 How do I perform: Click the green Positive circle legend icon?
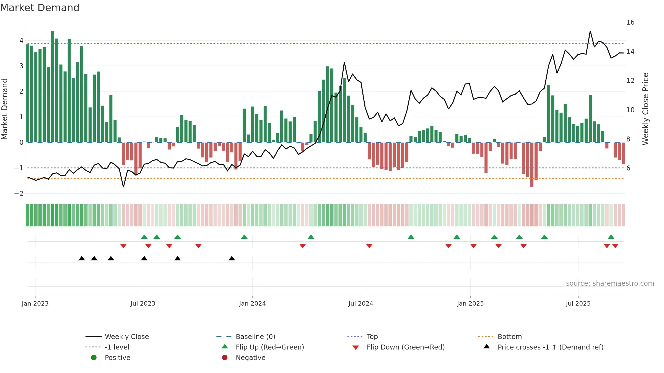pyautogui.click(x=94, y=358)
